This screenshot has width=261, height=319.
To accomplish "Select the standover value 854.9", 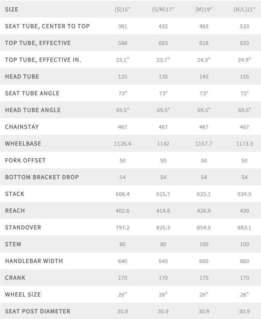I will [x=204, y=228].
